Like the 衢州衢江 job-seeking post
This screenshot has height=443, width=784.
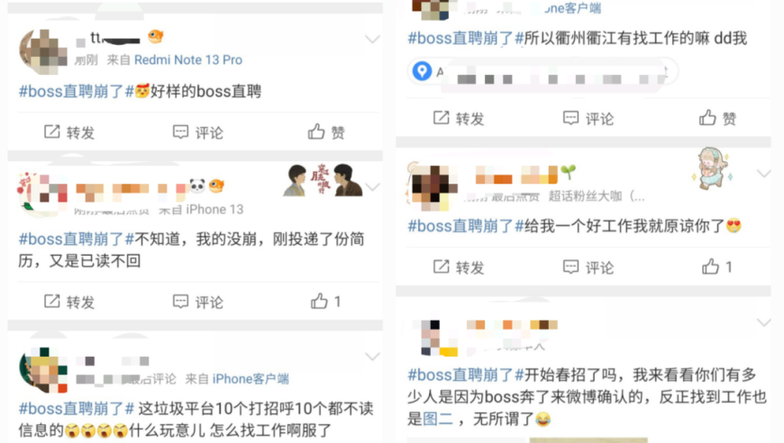717,118
